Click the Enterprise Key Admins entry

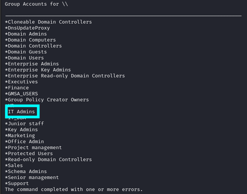(x=38, y=70)
